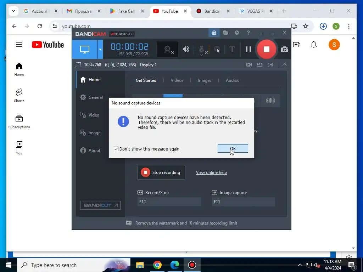363x272 pixels.
Task: Pause the recording
Action: tap(248, 49)
